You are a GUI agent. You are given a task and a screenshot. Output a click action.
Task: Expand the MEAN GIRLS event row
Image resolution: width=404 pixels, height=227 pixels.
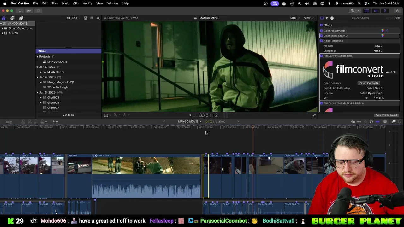(41, 72)
